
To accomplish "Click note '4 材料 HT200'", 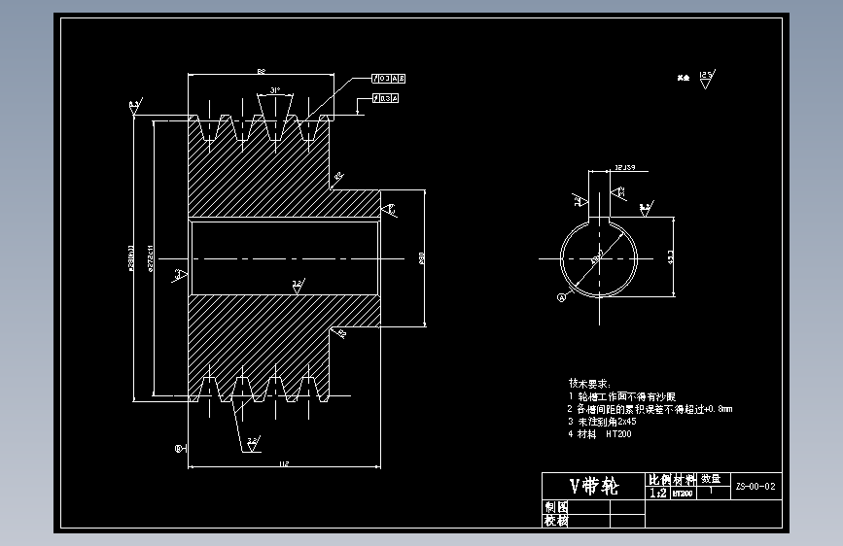I will pos(600,433).
